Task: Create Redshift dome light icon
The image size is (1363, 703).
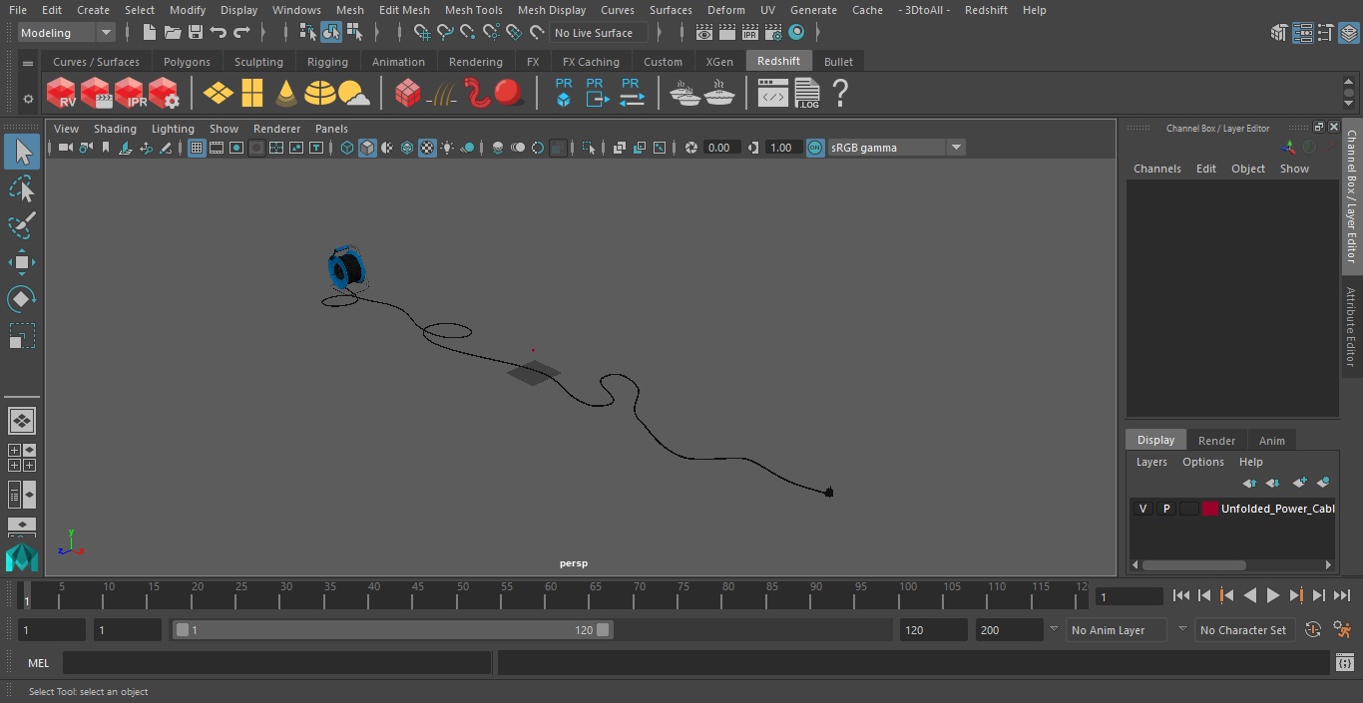Action: pyautogui.click(x=320, y=94)
